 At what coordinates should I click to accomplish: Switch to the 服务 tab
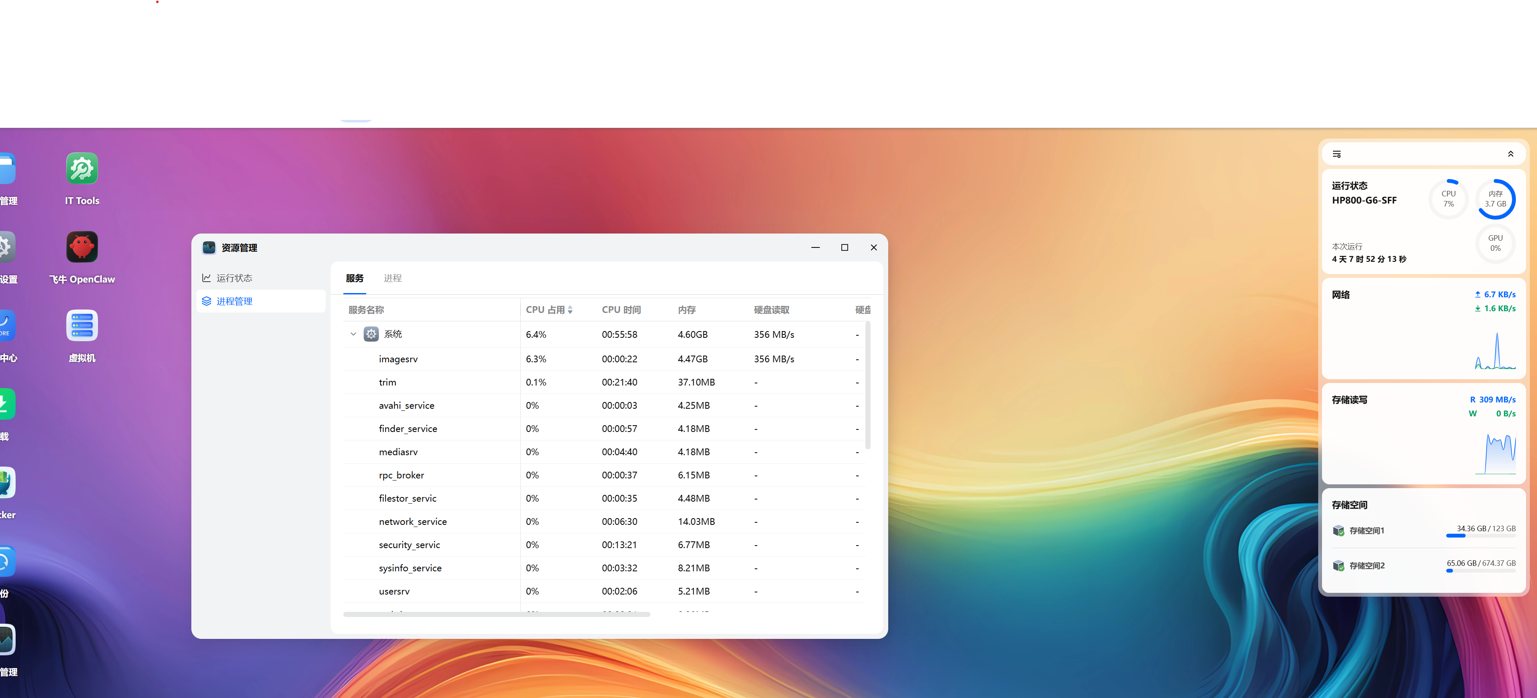[x=354, y=279]
